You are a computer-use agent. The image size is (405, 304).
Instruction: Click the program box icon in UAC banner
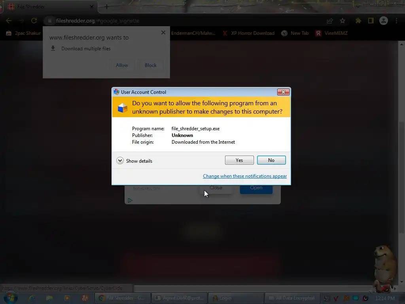123,108
